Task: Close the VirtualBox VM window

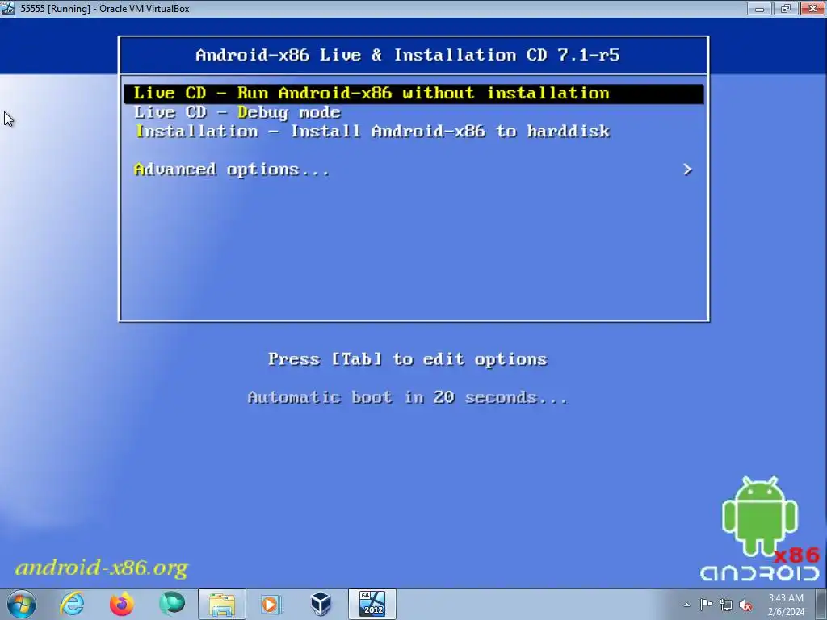Action: [812, 8]
